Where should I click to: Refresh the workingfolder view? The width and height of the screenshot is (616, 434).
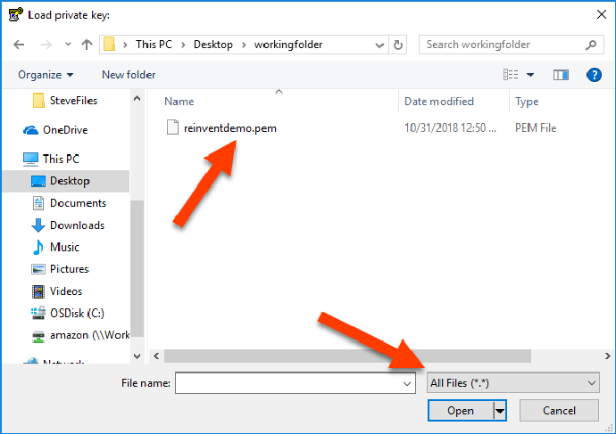click(398, 45)
